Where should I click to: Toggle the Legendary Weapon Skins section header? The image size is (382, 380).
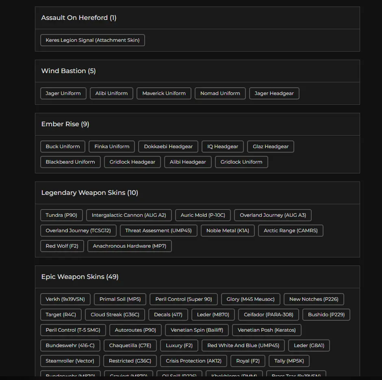pos(197,193)
